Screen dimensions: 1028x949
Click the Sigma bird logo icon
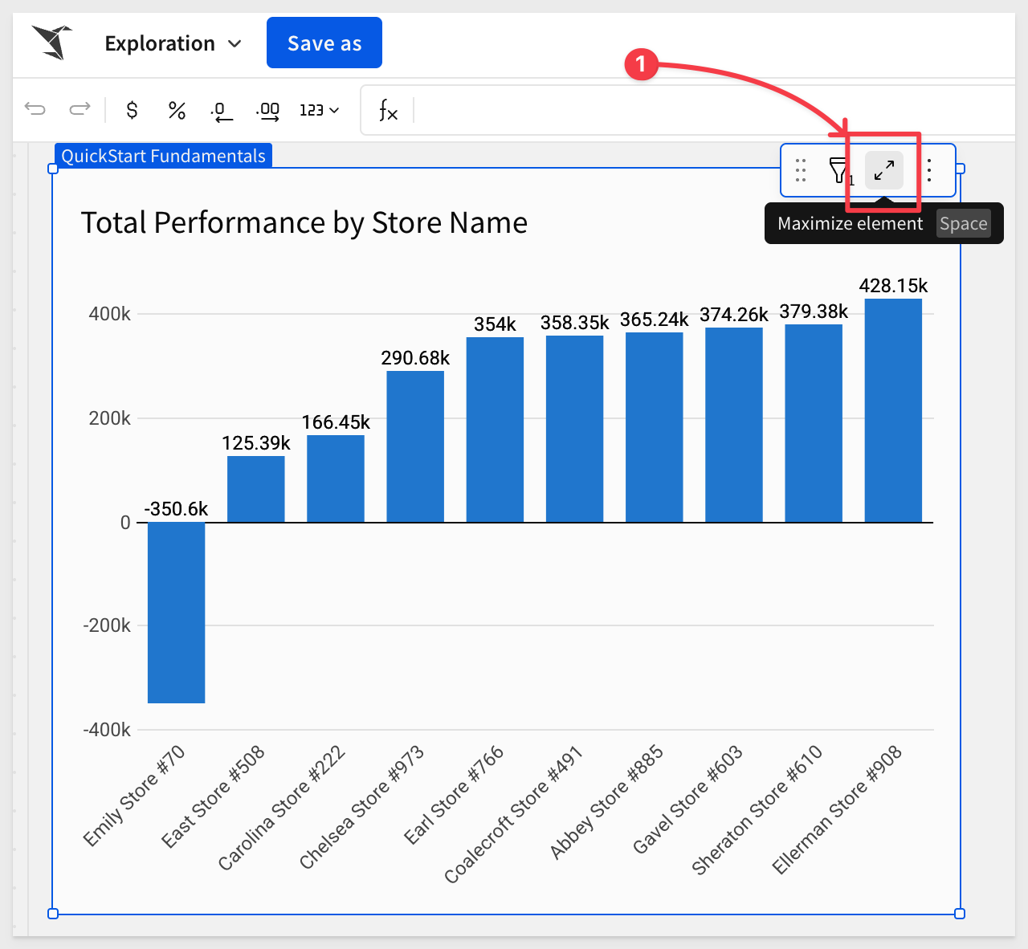tap(52, 43)
